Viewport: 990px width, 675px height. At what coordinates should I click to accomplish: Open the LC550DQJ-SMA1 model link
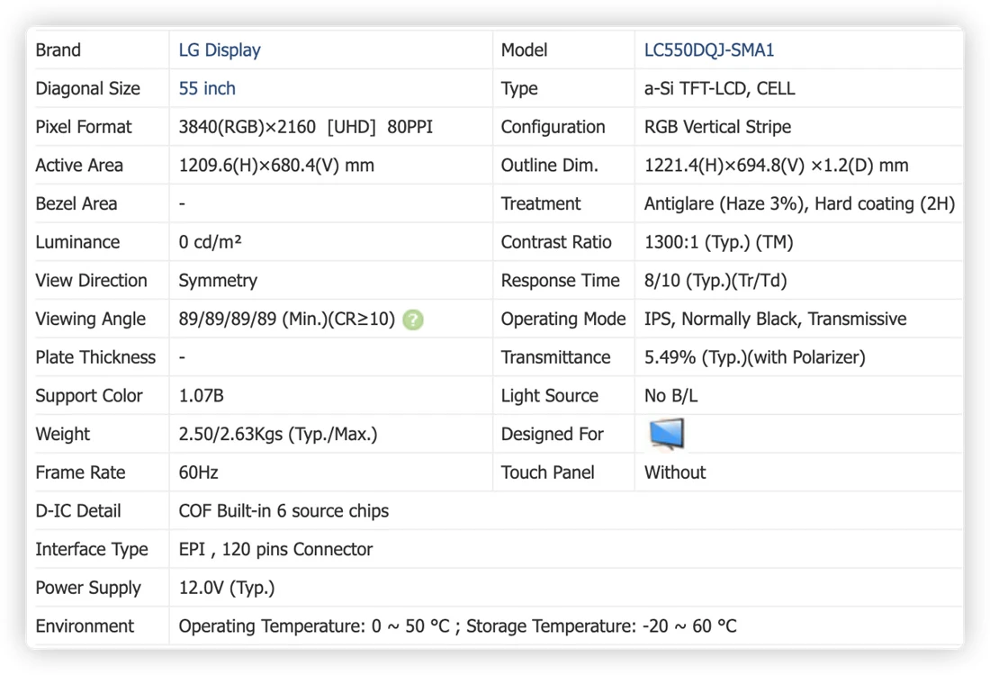[709, 49]
